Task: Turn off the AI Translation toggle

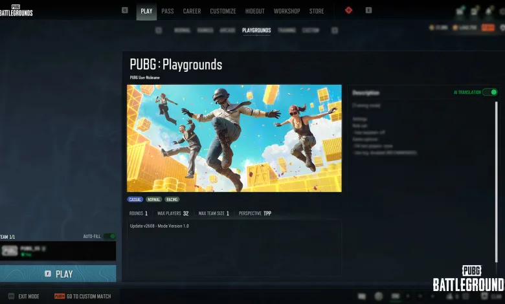Action: (x=490, y=92)
